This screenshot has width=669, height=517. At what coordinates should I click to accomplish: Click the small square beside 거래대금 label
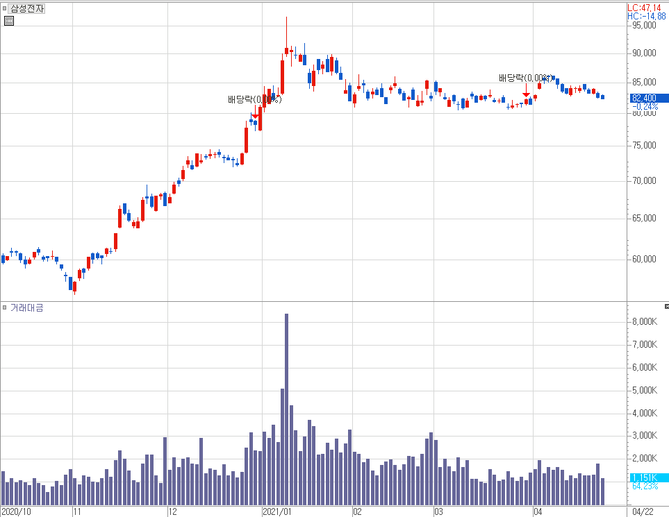pyautogui.click(x=4, y=307)
